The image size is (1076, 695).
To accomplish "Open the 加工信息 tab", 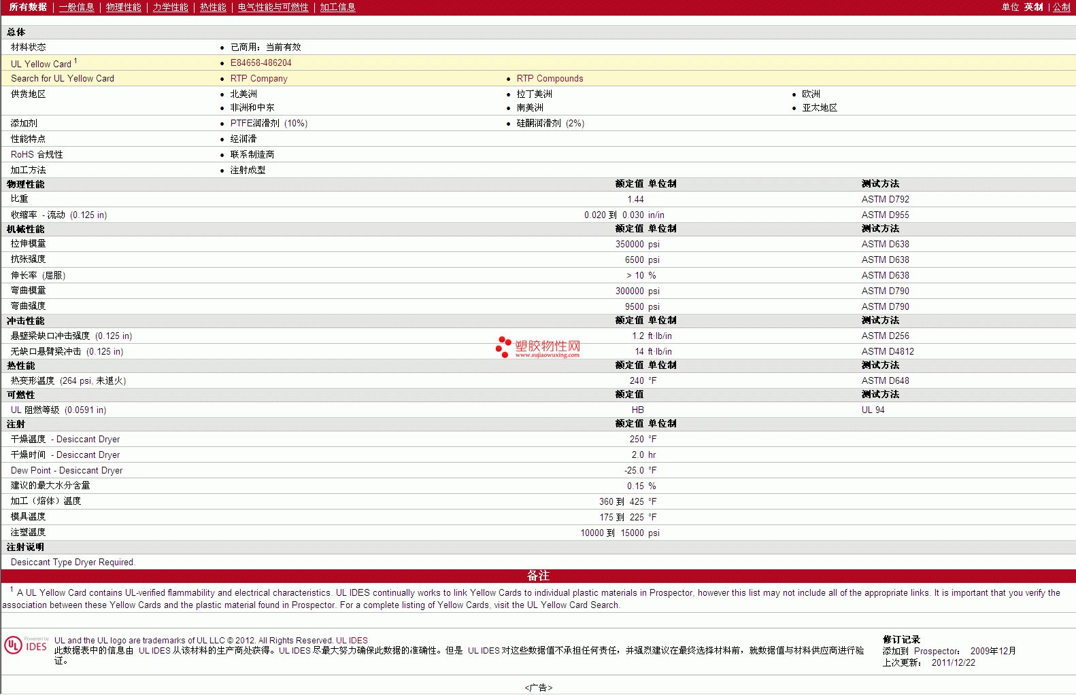I will point(337,7).
